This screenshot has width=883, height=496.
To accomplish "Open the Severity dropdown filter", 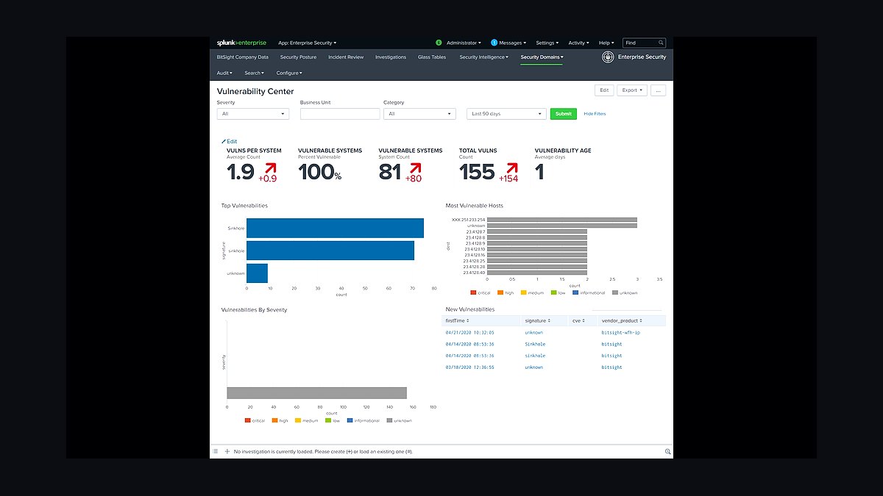I will point(252,114).
